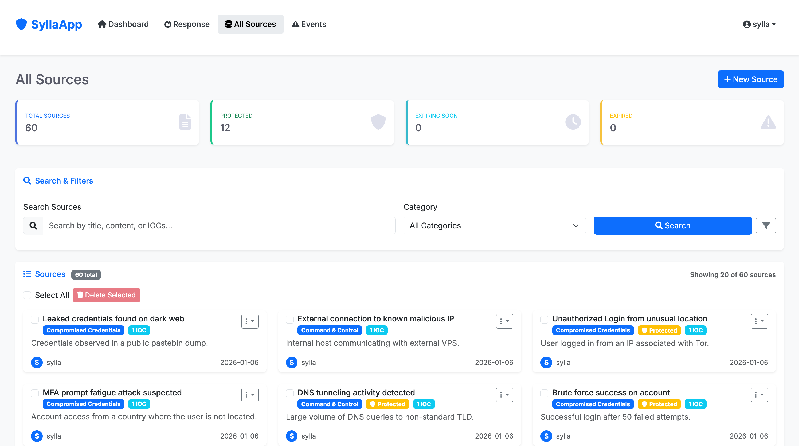Viewport: 799px width, 446px height.
Task: Click the SyllaApp shield logo
Action: click(x=21, y=24)
